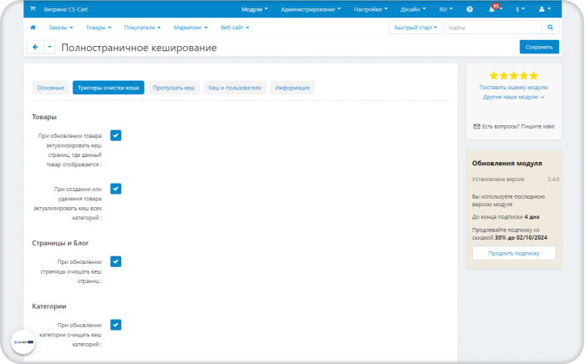Viewport: 585px width, 364px height.
Task: Click the Витрина: CS-Cart storefront label
Action: tap(66, 9)
